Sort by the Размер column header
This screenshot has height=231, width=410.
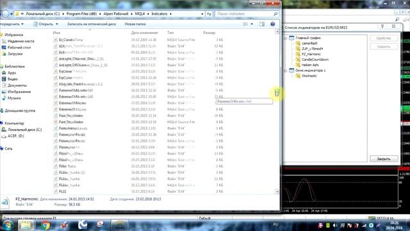click(209, 33)
